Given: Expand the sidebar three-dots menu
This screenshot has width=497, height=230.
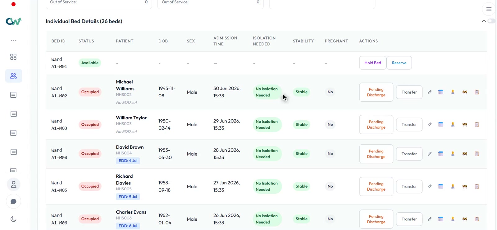Looking at the screenshot, I should click(x=13, y=41).
